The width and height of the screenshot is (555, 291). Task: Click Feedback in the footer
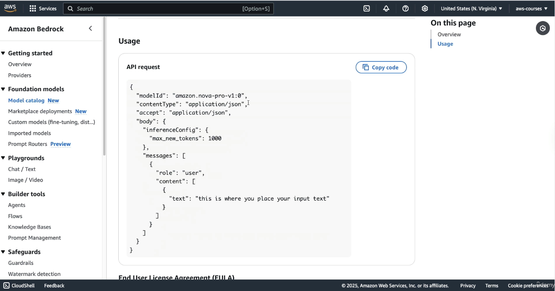(54, 285)
